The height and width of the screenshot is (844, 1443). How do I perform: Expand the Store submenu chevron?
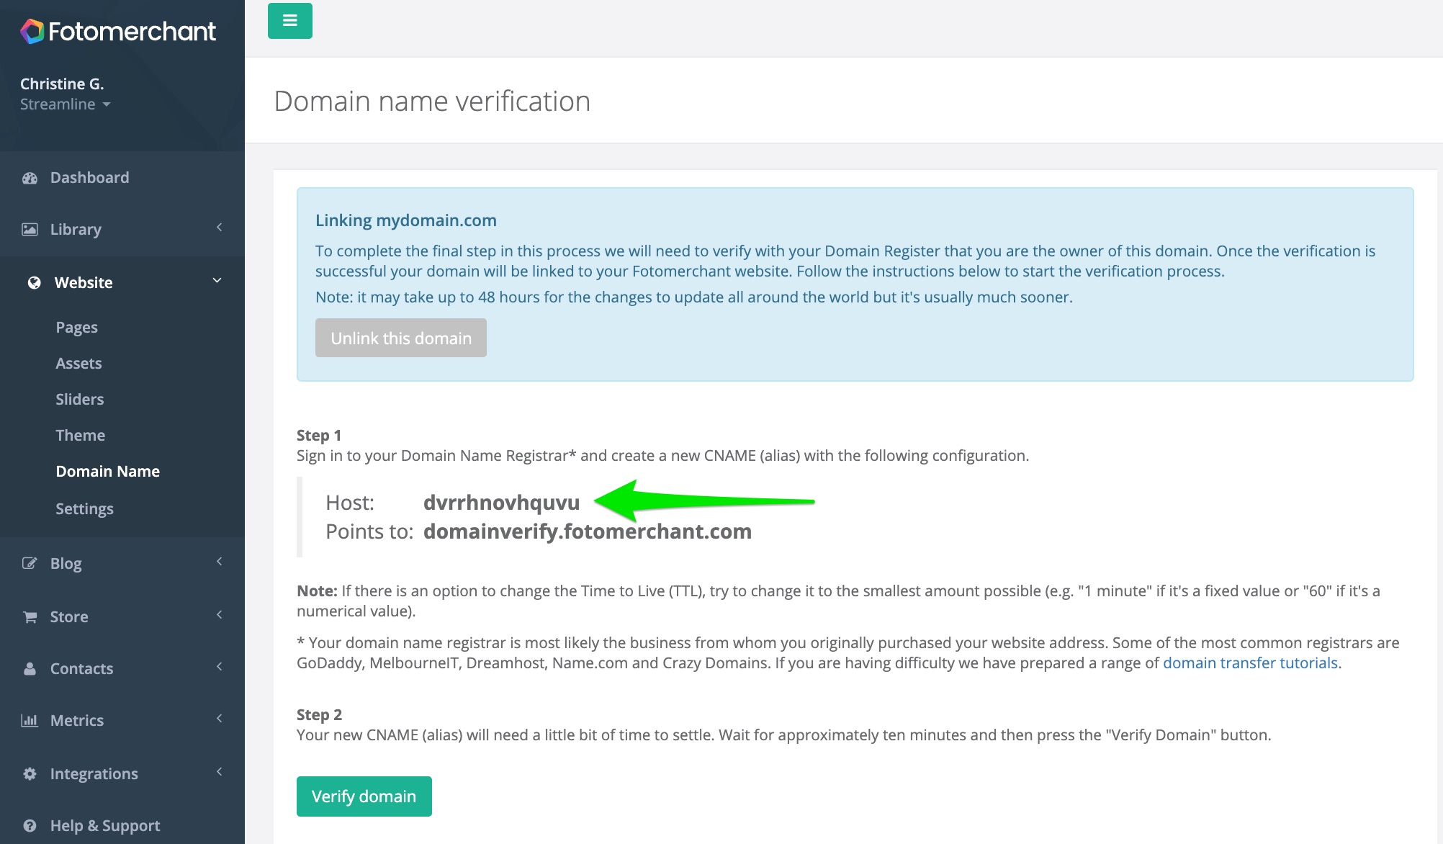click(219, 615)
